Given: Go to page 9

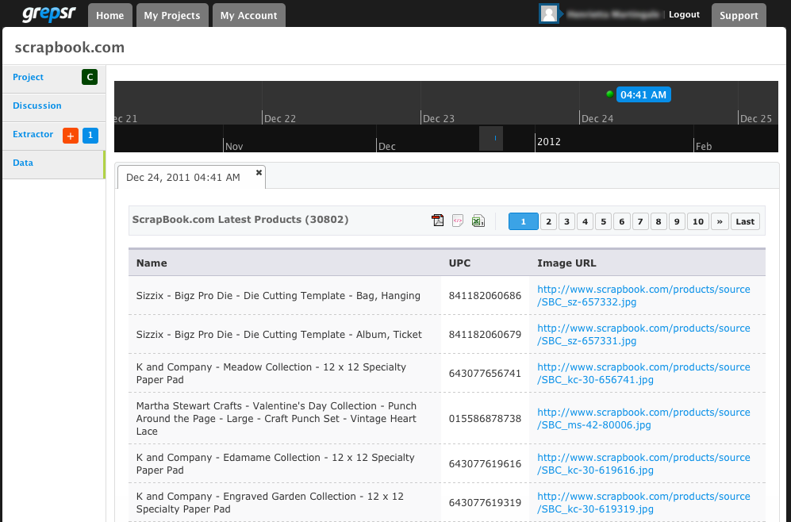Looking at the screenshot, I should pos(677,221).
